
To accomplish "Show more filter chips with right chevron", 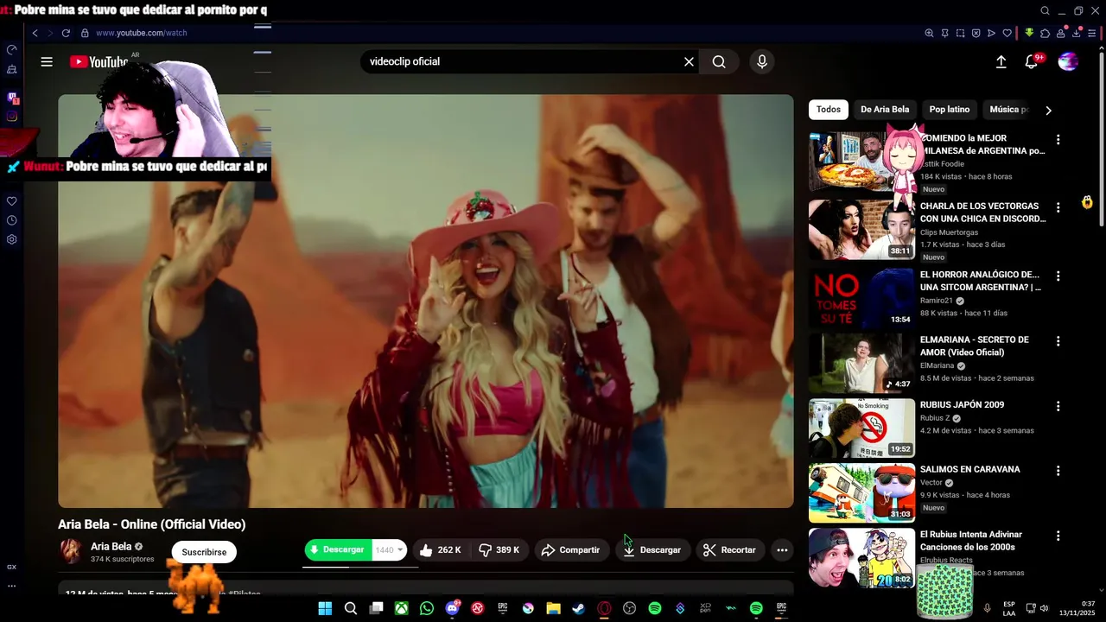I will pyautogui.click(x=1048, y=110).
